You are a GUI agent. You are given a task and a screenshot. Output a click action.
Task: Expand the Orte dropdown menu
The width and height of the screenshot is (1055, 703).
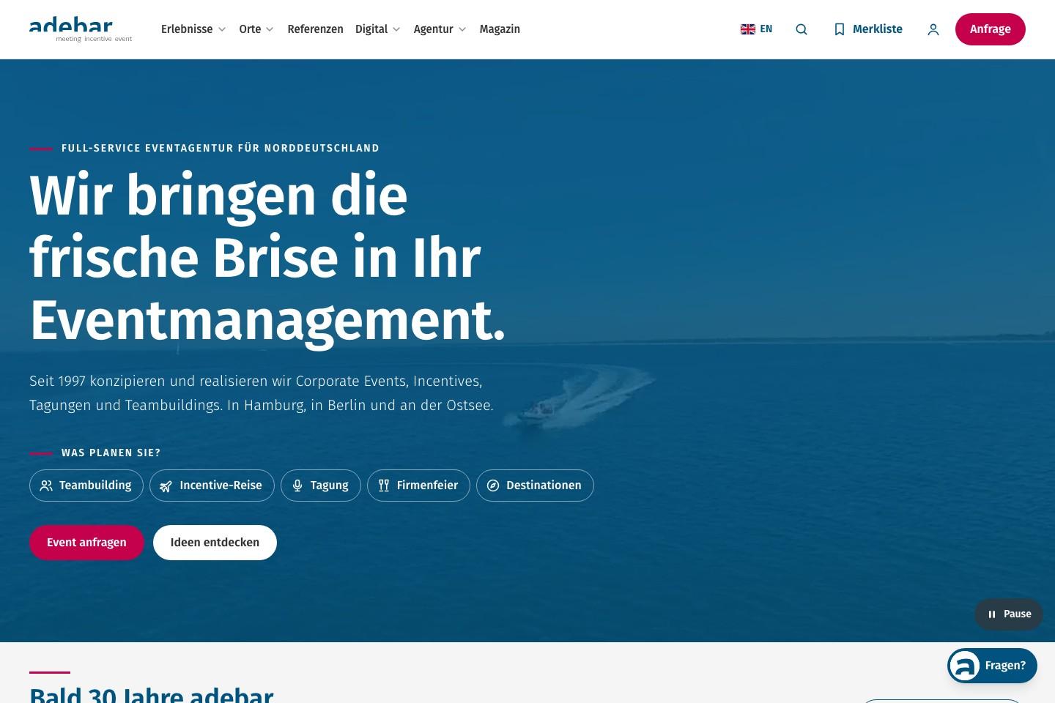(x=256, y=29)
